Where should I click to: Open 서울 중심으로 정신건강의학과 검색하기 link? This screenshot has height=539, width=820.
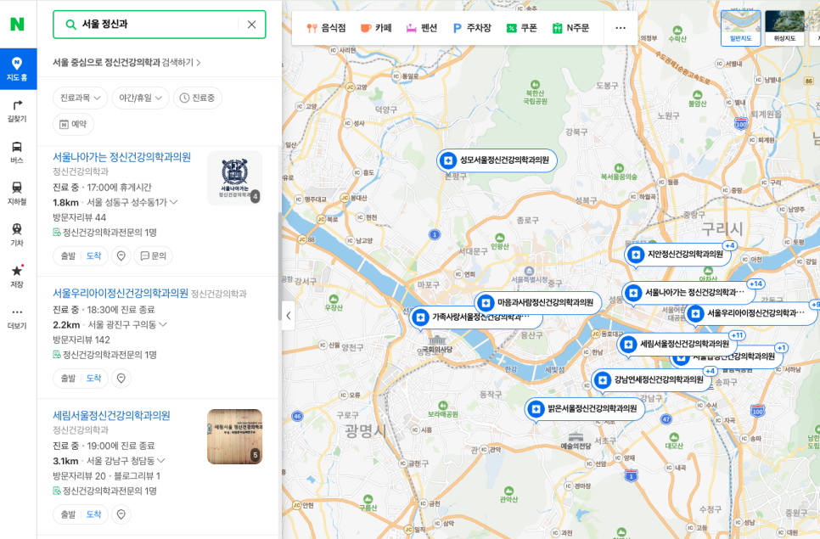[x=126, y=62]
